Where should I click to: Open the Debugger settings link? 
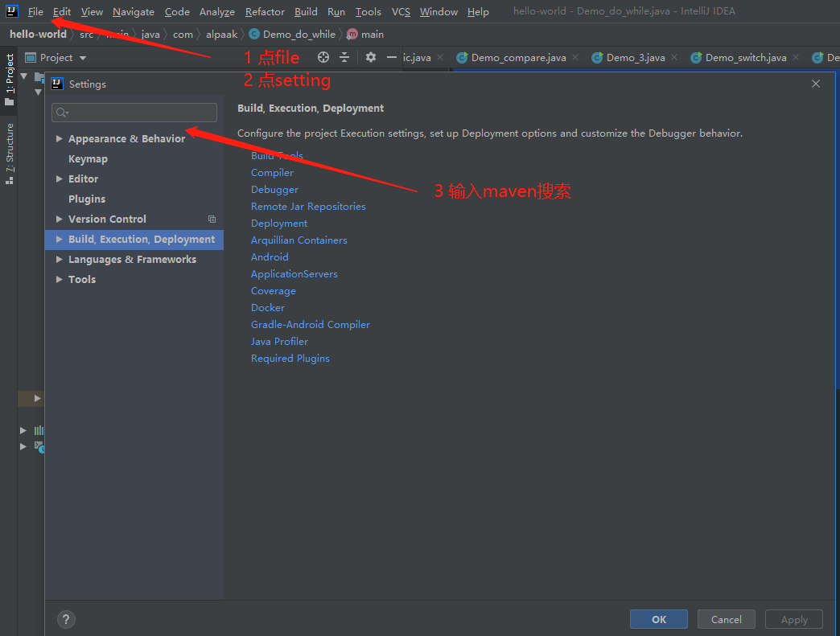coord(275,190)
